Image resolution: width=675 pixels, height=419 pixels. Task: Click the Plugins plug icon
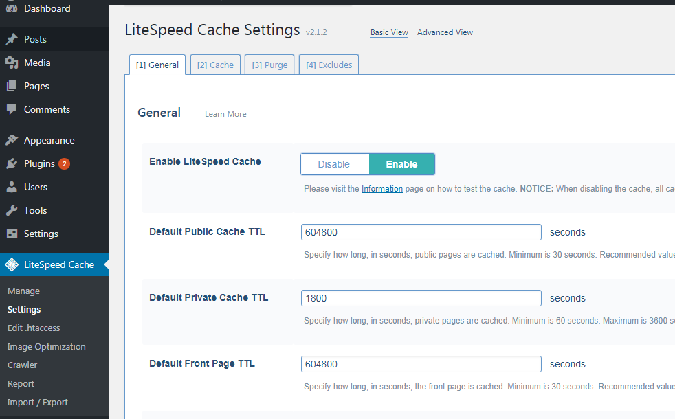[x=12, y=163]
